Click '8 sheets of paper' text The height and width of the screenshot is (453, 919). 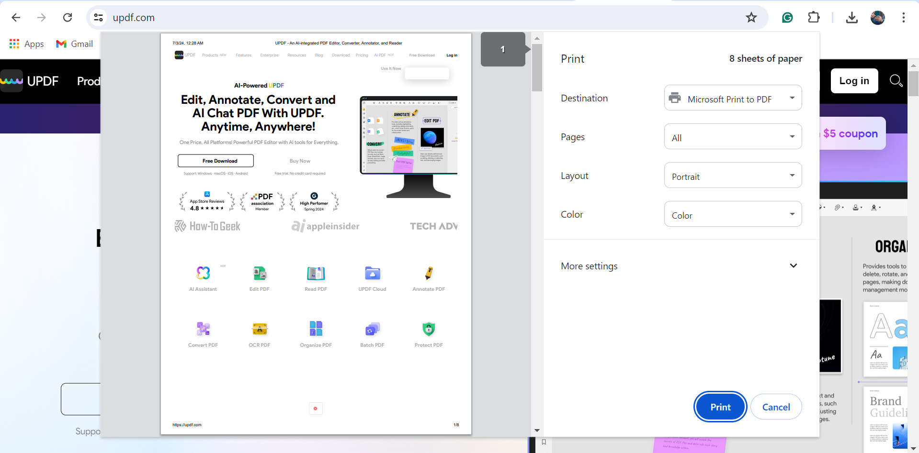point(765,58)
